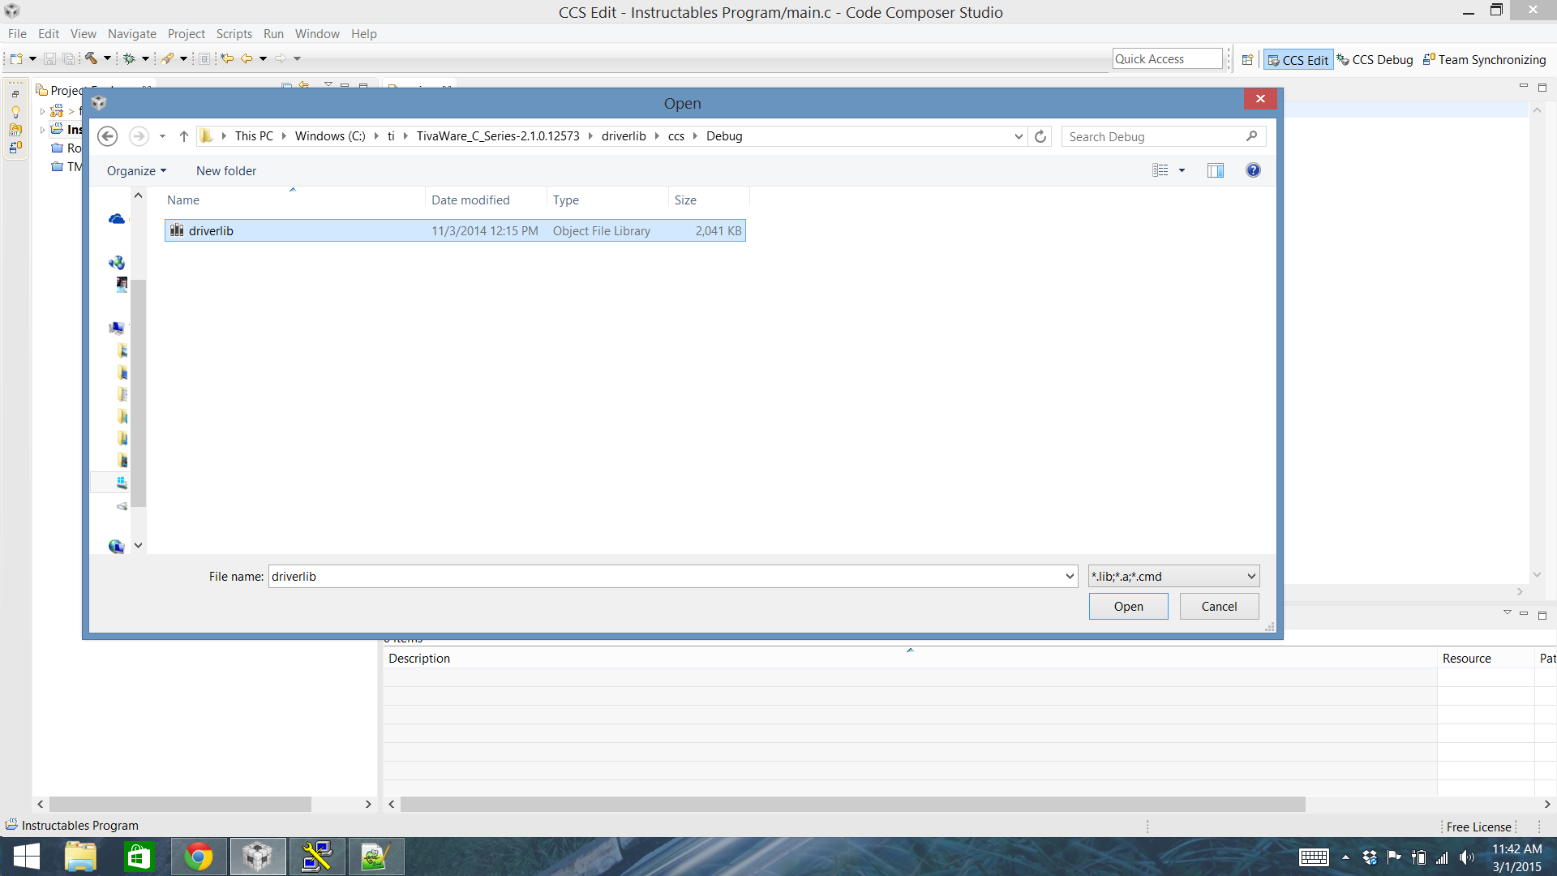Viewport: 1557px width, 876px height.
Task: Click the Quick Access field
Action: [1167, 59]
